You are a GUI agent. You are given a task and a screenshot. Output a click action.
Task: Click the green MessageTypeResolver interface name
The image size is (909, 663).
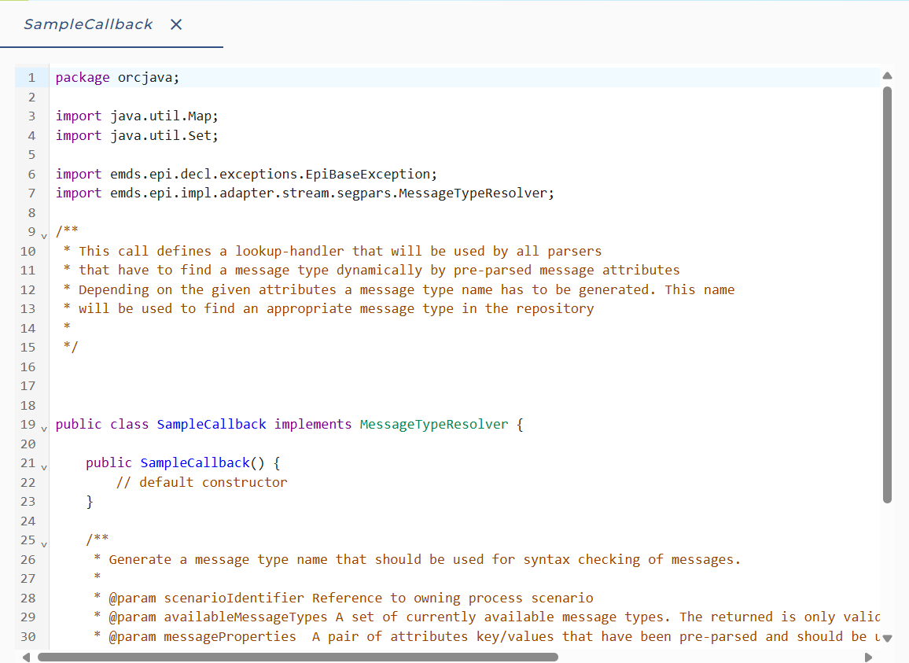click(x=434, y=425)
